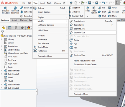Image resolution: width=125 pixels, height=107 pixels.
Task: Open the Screen Capture submenu
Action: point(50,12)
